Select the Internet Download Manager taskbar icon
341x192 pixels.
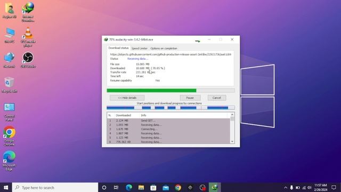(215, 187)
